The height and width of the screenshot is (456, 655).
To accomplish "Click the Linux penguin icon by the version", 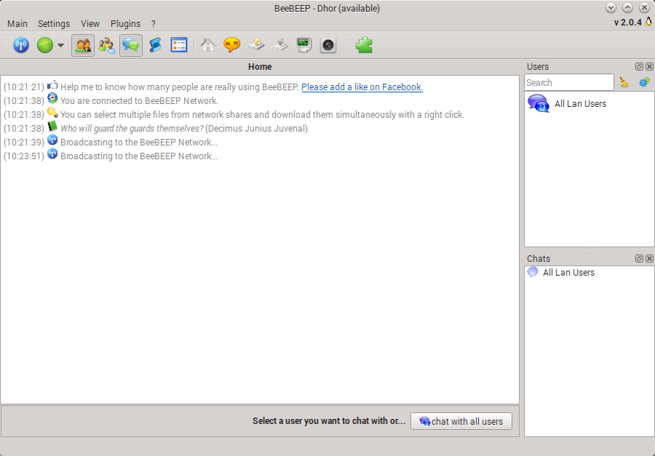I will click(x=648, y=21).
